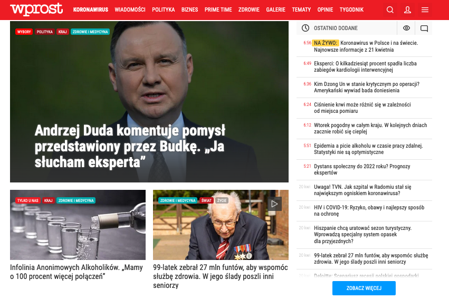Open the Koronawirus menu item

(x=91, y=9)
